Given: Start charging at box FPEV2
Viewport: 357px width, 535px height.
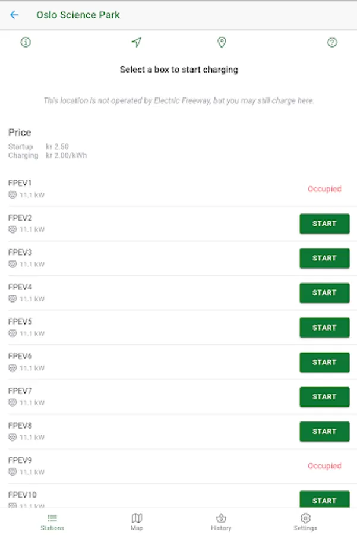Looking at the screenshot, I should click(x=324, y=224).
